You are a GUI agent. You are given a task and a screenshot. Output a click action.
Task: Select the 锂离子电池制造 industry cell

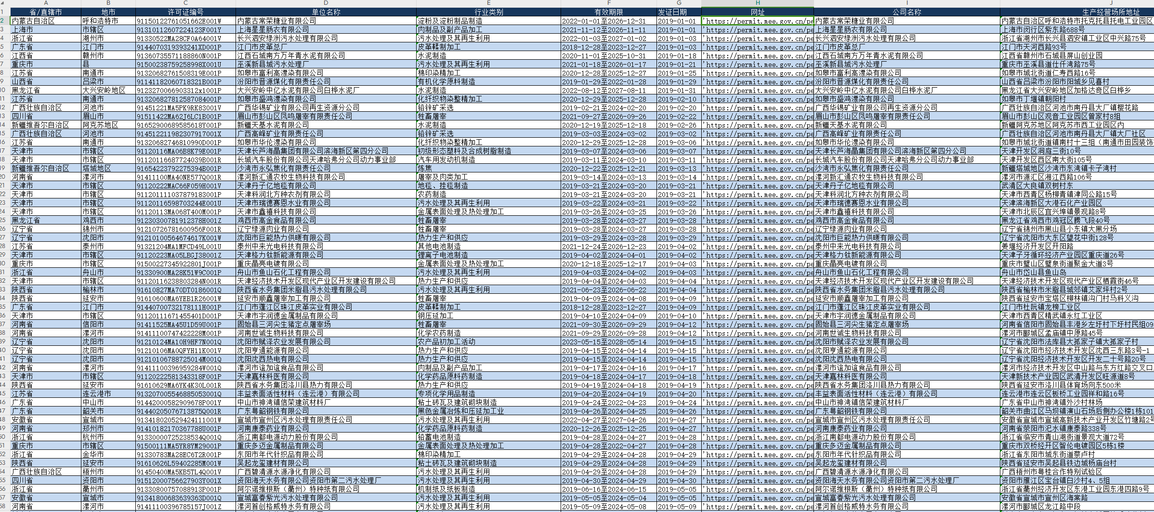point(488,255)
